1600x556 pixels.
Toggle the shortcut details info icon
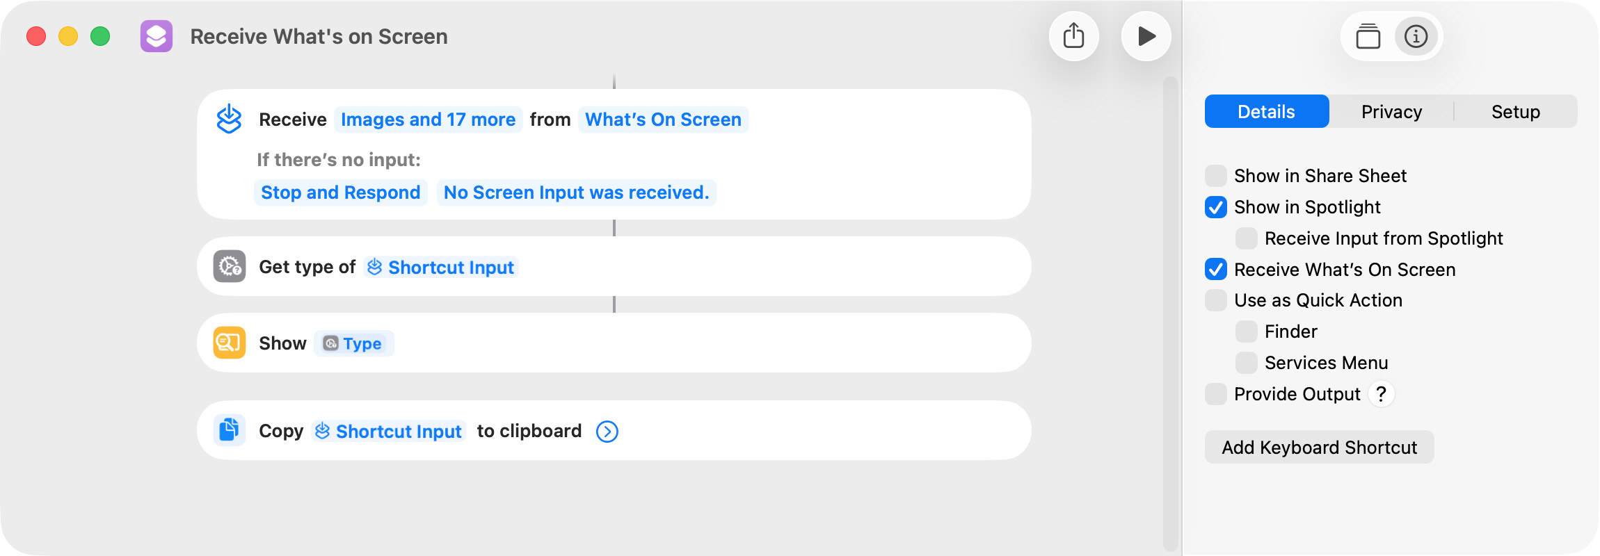coord(1416,36)
